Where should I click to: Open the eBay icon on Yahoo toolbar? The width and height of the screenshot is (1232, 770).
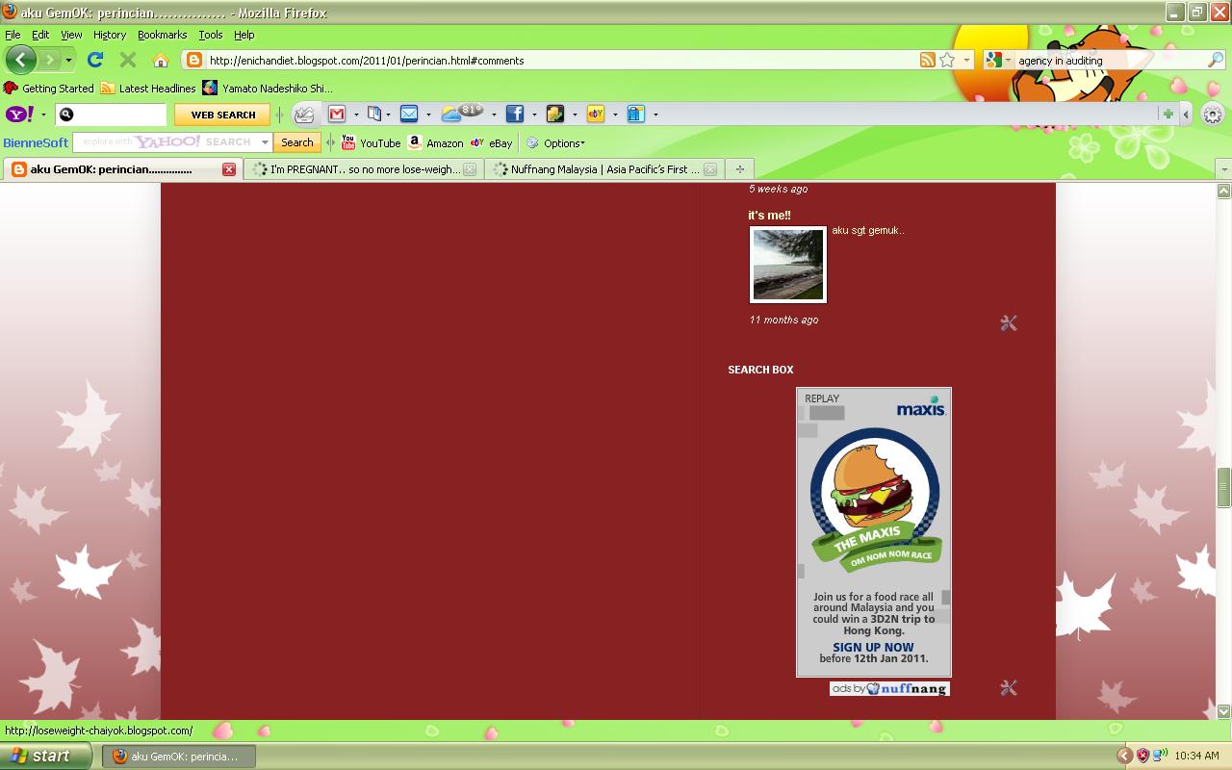tap(596, 115)
